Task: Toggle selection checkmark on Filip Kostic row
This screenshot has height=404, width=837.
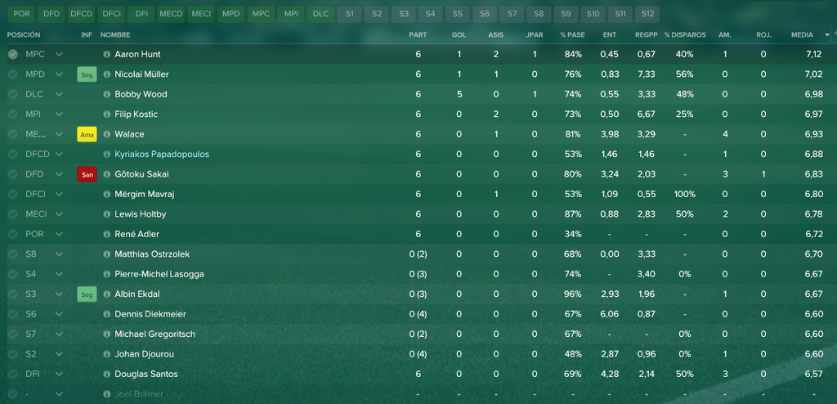Action: pos(13,114)
